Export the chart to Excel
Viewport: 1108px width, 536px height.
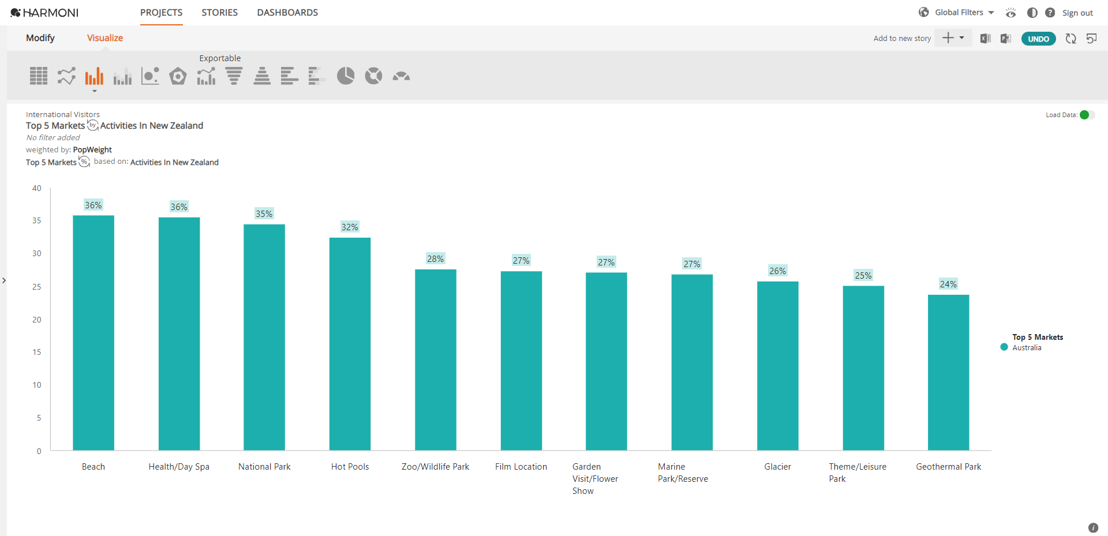985,38
